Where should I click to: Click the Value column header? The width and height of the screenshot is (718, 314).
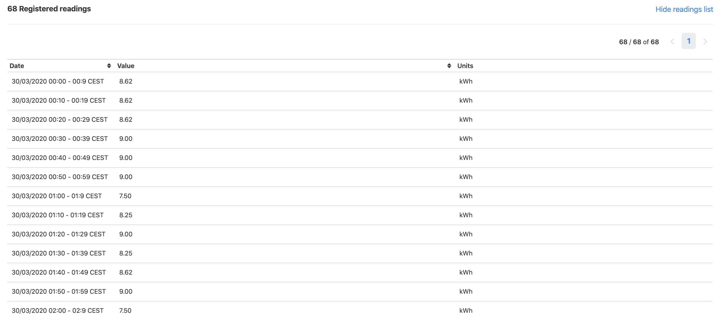(126, 66)
